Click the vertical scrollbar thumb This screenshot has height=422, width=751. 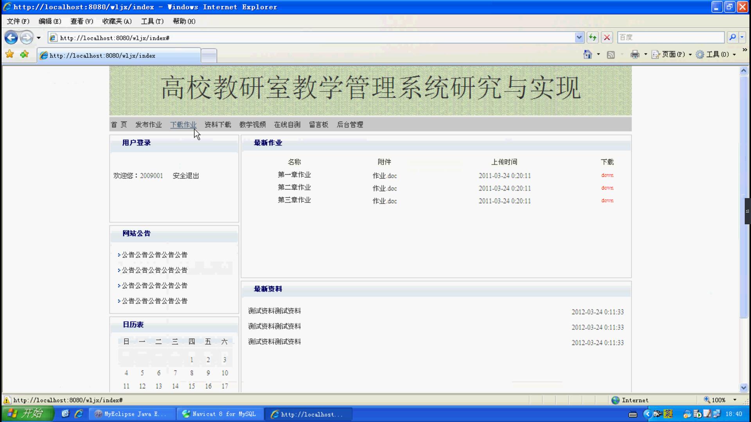click(744, 197)
